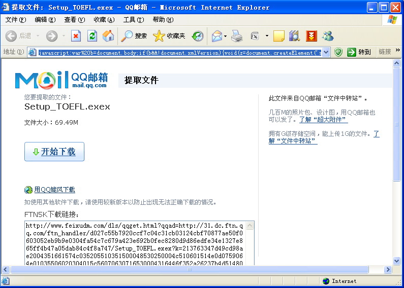Click the 用QQ旋风下载 link
This screenshot has width=404, height=288.
pyautogui.click(x=54, y=190)
